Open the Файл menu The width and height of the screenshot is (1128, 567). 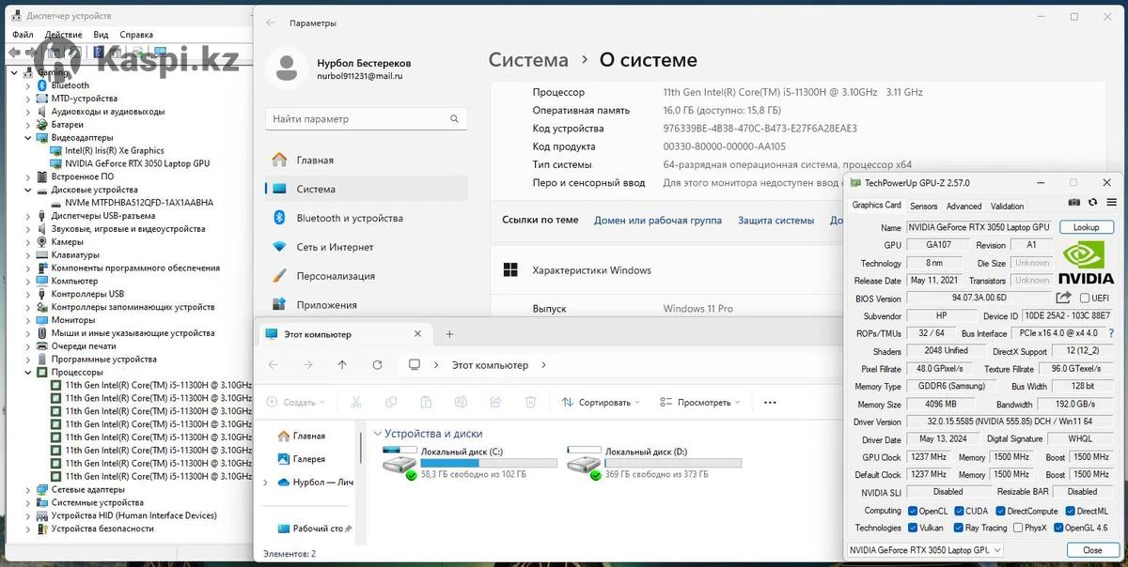point(23,35)
